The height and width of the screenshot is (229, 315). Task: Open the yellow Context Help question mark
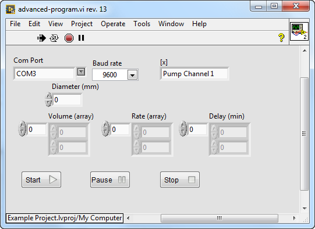coord(281,38)
